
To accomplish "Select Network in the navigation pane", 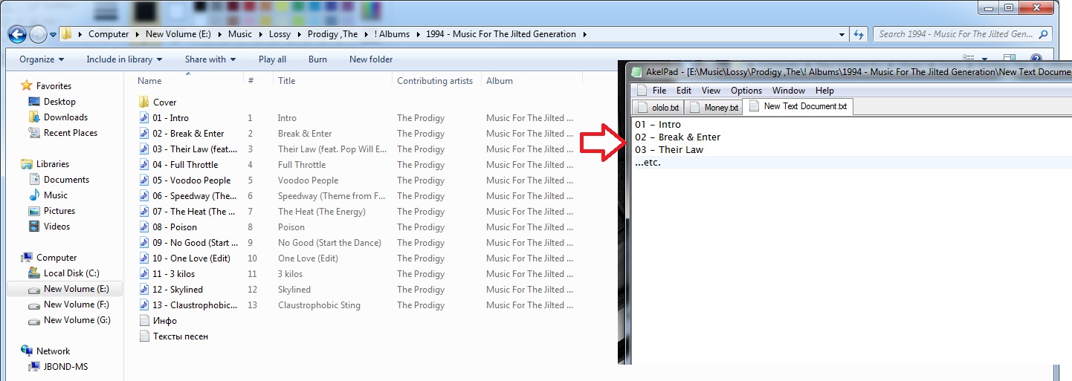I will click(x=53, y=351).
